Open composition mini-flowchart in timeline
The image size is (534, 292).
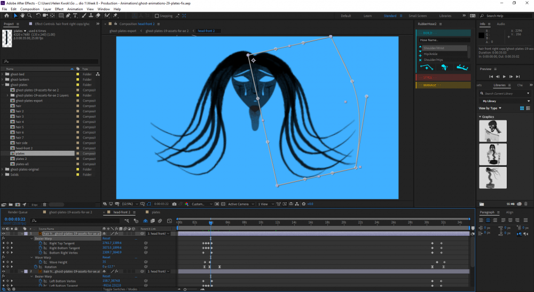pos(127,221)
